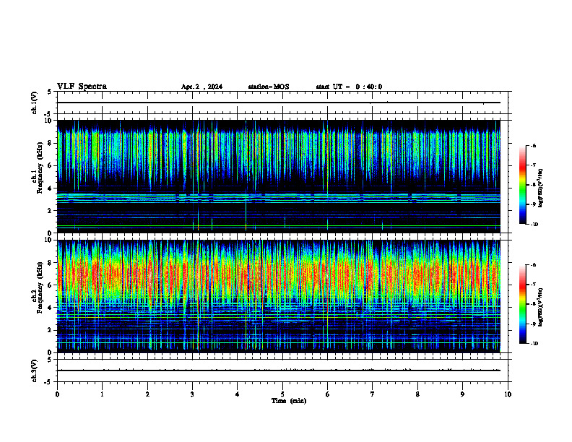Image resolution: width=572 pixels, height=442 pixels.
Task: Click the ch.2 spectrogram color scale bar
Action: (522, 304)
